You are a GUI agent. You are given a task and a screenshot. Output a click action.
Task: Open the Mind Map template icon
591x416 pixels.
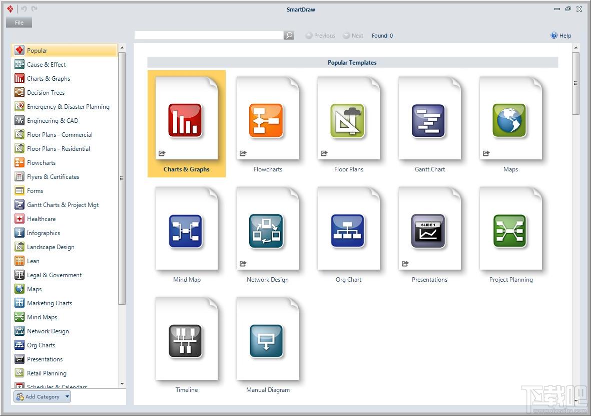coord(185,231)
